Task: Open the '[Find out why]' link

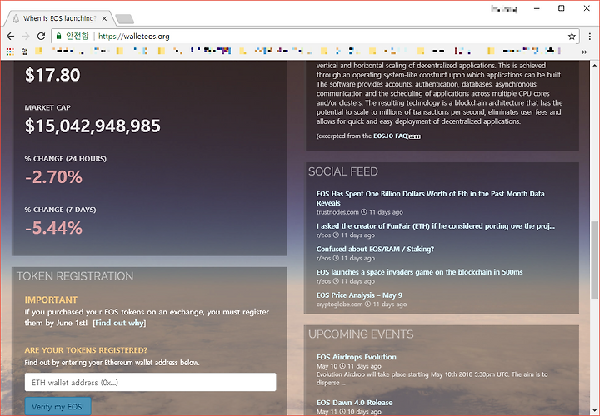Action: [x=119, y=323]
